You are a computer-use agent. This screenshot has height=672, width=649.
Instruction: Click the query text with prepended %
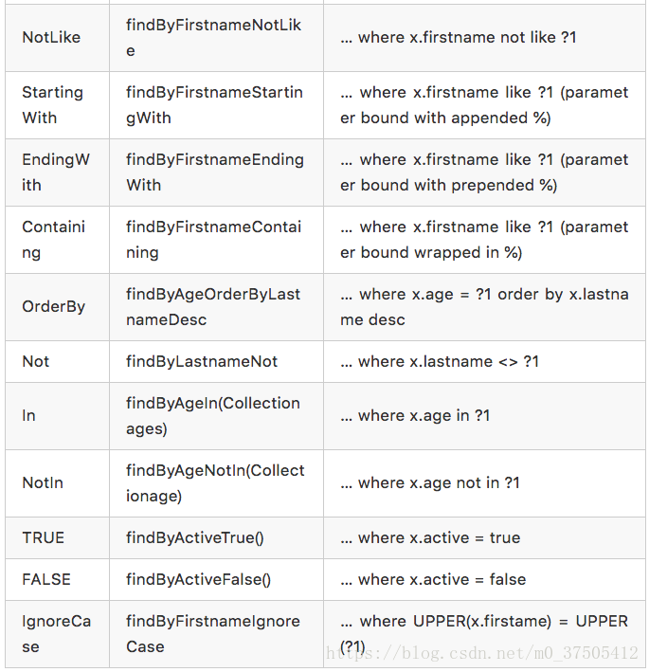pyautogui.click(x=484, y=173)
